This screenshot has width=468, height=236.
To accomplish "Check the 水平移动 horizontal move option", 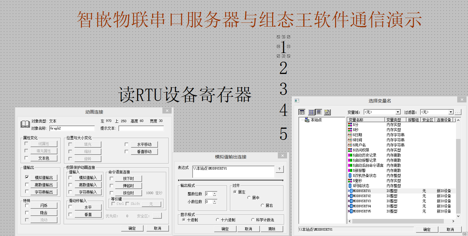I will (x=126, y=144).
